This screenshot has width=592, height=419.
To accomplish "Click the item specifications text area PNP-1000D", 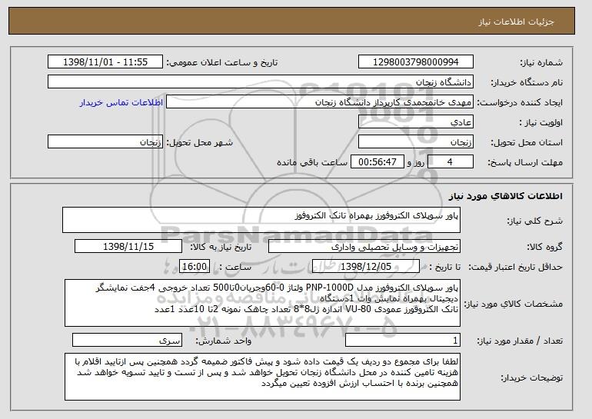I will 262,303.
